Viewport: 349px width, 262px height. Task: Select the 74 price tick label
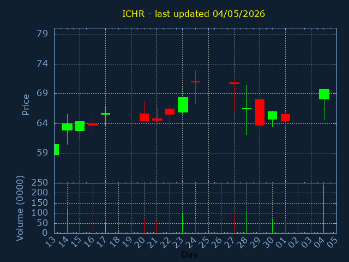coord(43,64)
